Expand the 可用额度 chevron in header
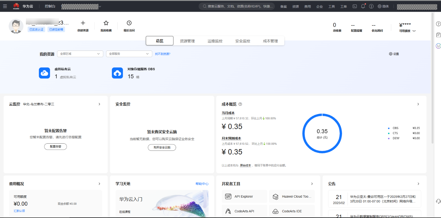Viewport: 441px width, 218px height. [x=414, y=31]
